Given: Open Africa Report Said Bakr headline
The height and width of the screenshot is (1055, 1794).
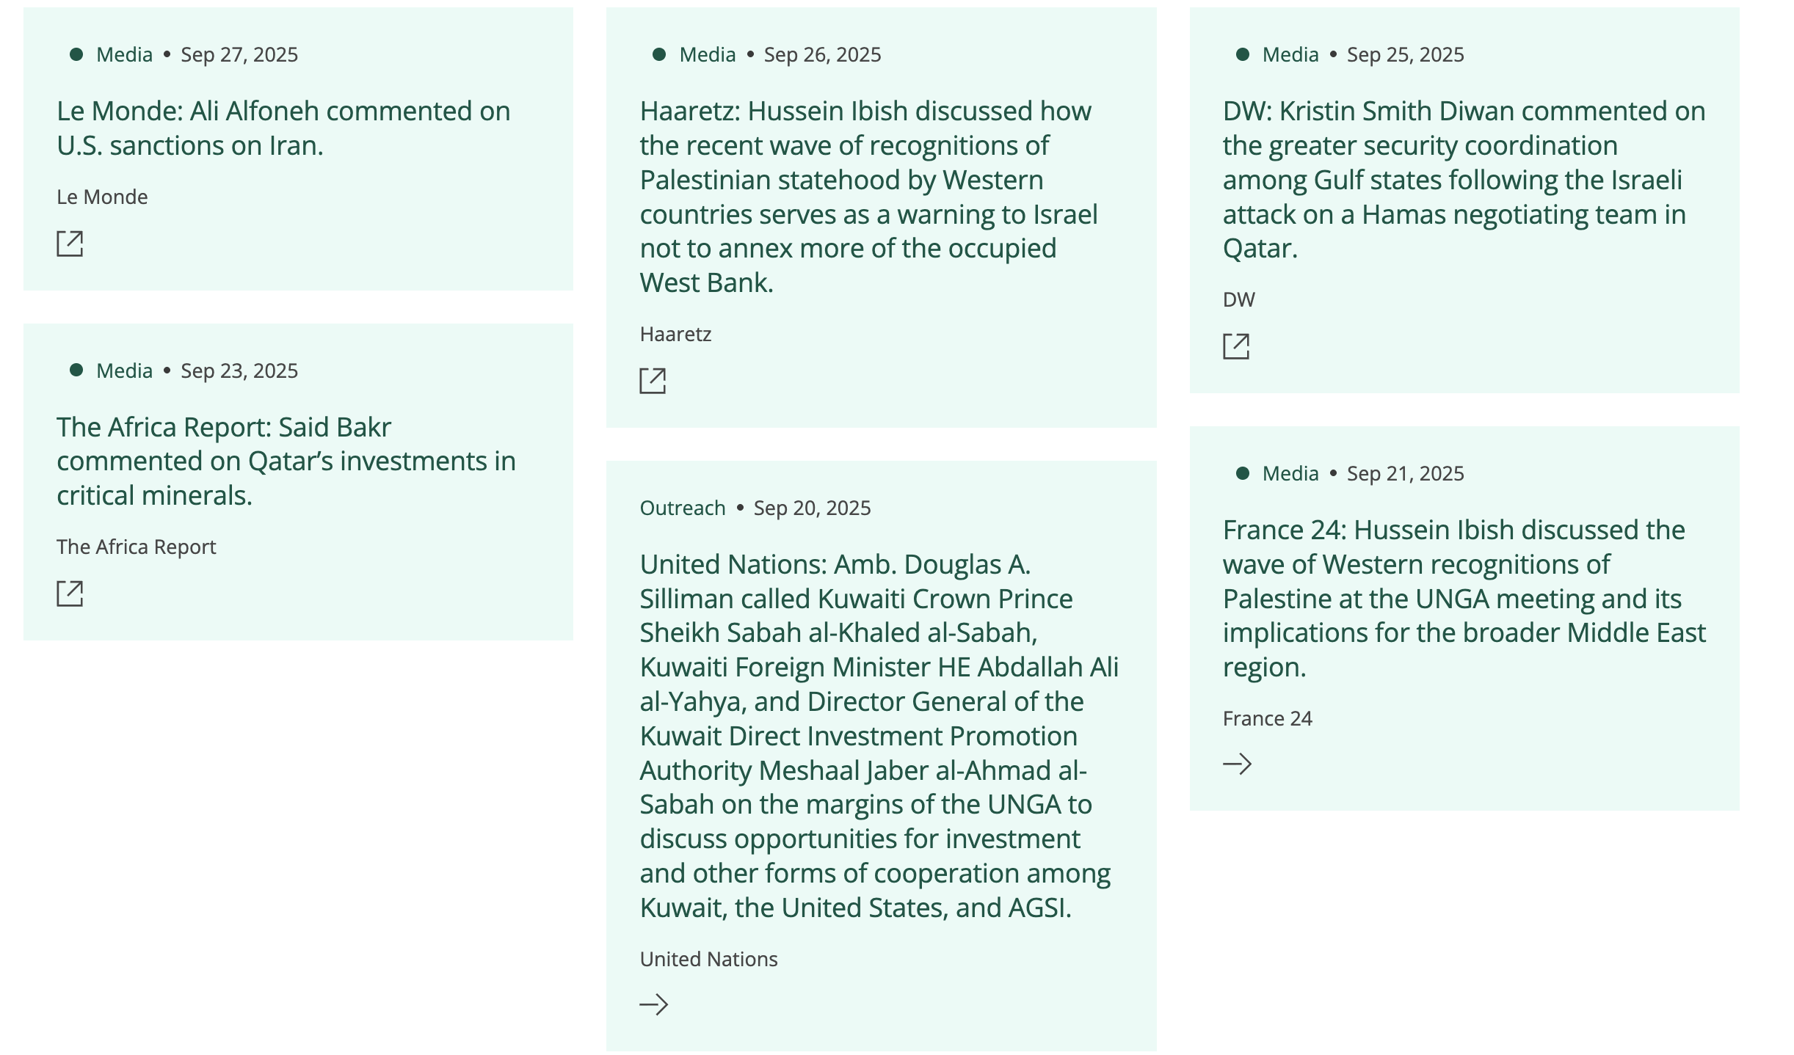Looking at the screenshot, I should [286, 461].
